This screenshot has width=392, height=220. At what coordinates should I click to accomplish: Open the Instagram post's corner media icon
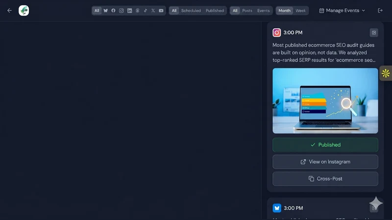374,33
